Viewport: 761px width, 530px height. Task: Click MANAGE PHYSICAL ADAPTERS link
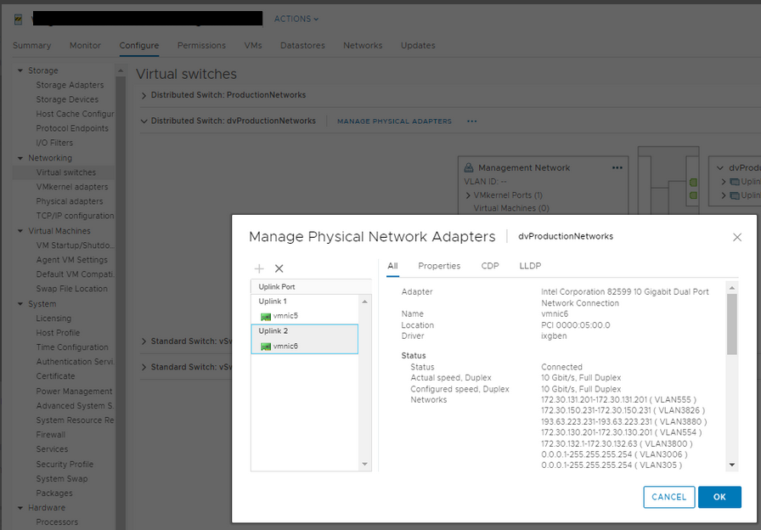tap(394, 121)
